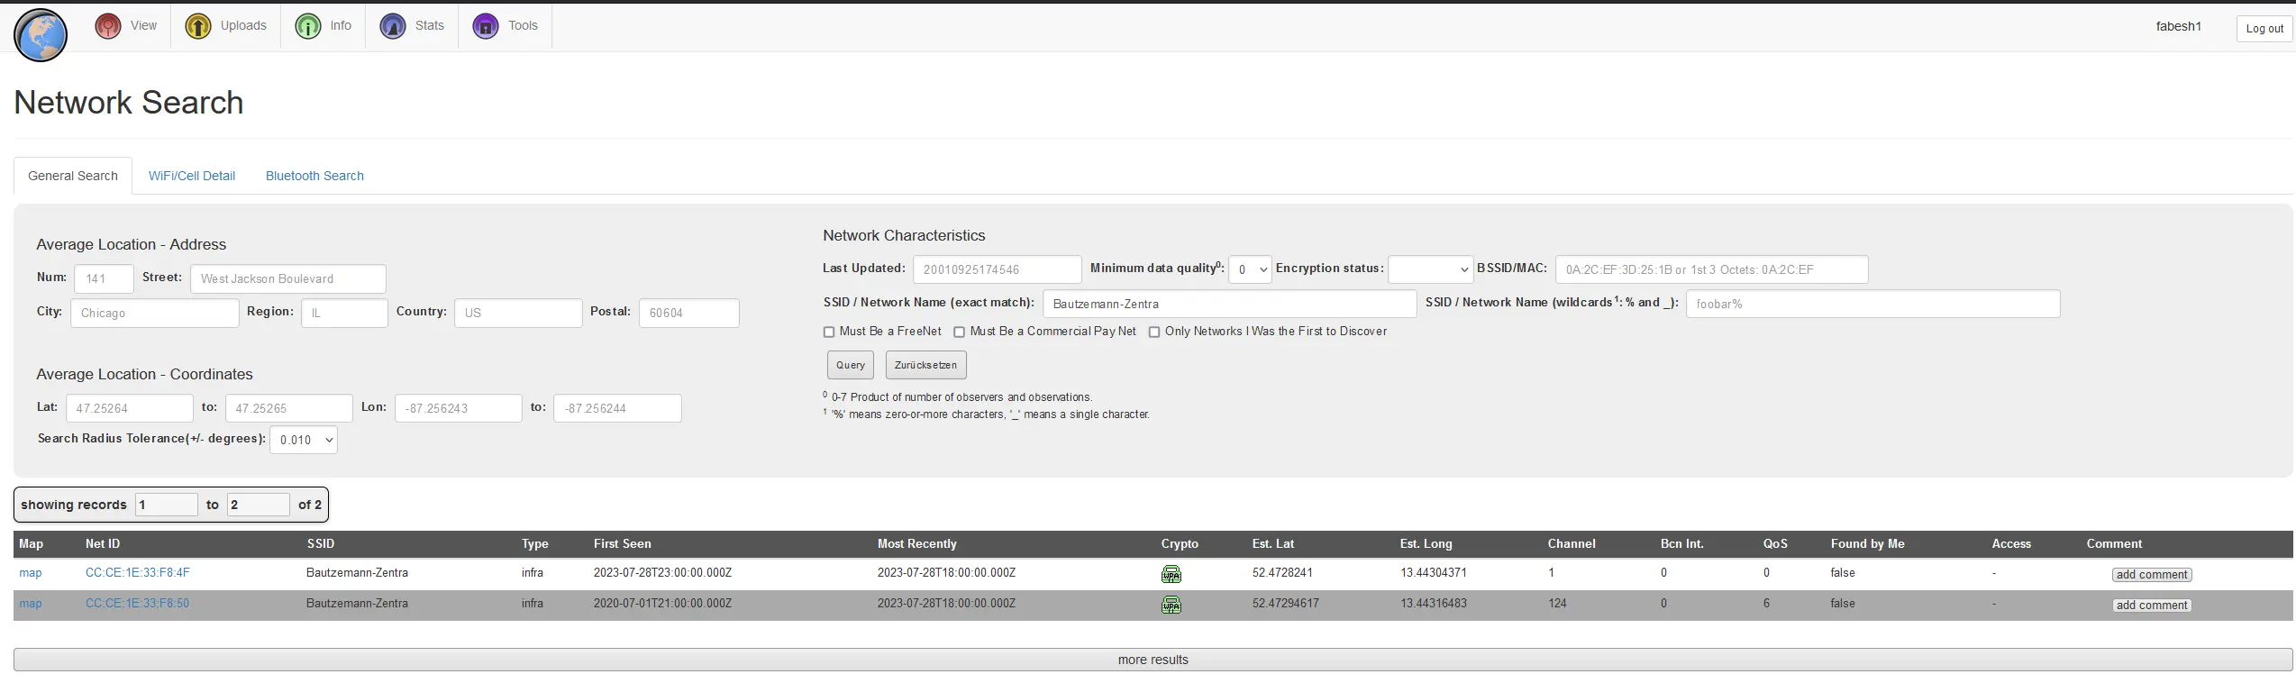Open Search Radius Tolerance dropdown
Image resolution: width=2296 pixels, height=674 pixels.
pos(304,440)
